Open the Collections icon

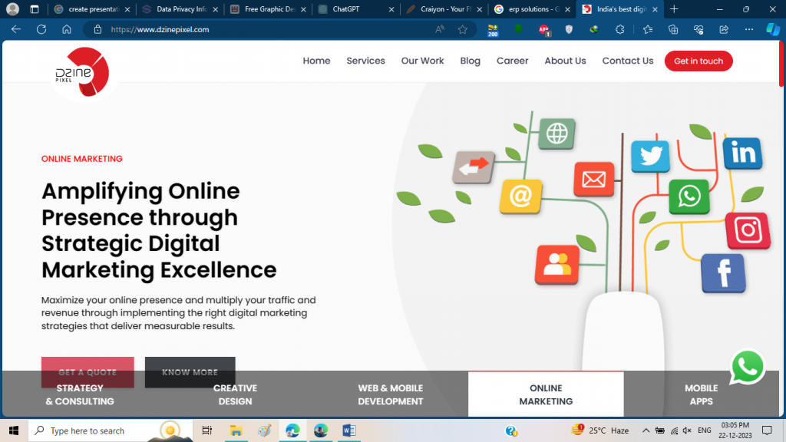pos(673,30)
